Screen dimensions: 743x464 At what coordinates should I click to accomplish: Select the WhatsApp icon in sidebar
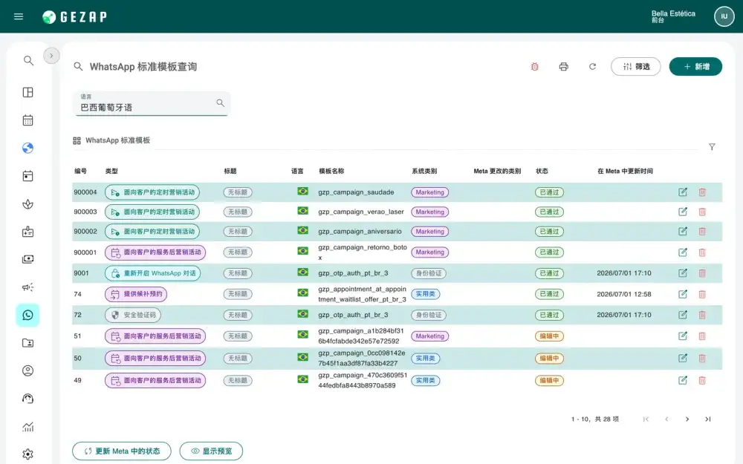coord(28,316)
